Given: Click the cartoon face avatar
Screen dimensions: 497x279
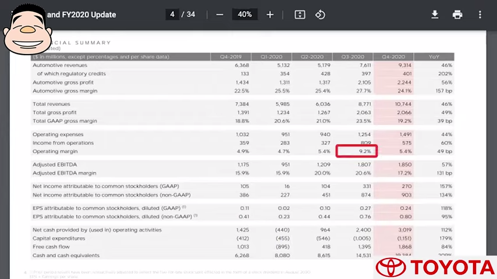Looking at the screenshot, I should 27,28.
